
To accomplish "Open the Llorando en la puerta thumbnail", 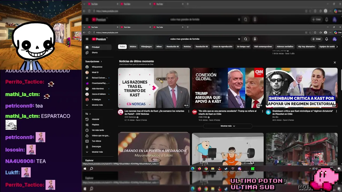I will click(154, 149).
